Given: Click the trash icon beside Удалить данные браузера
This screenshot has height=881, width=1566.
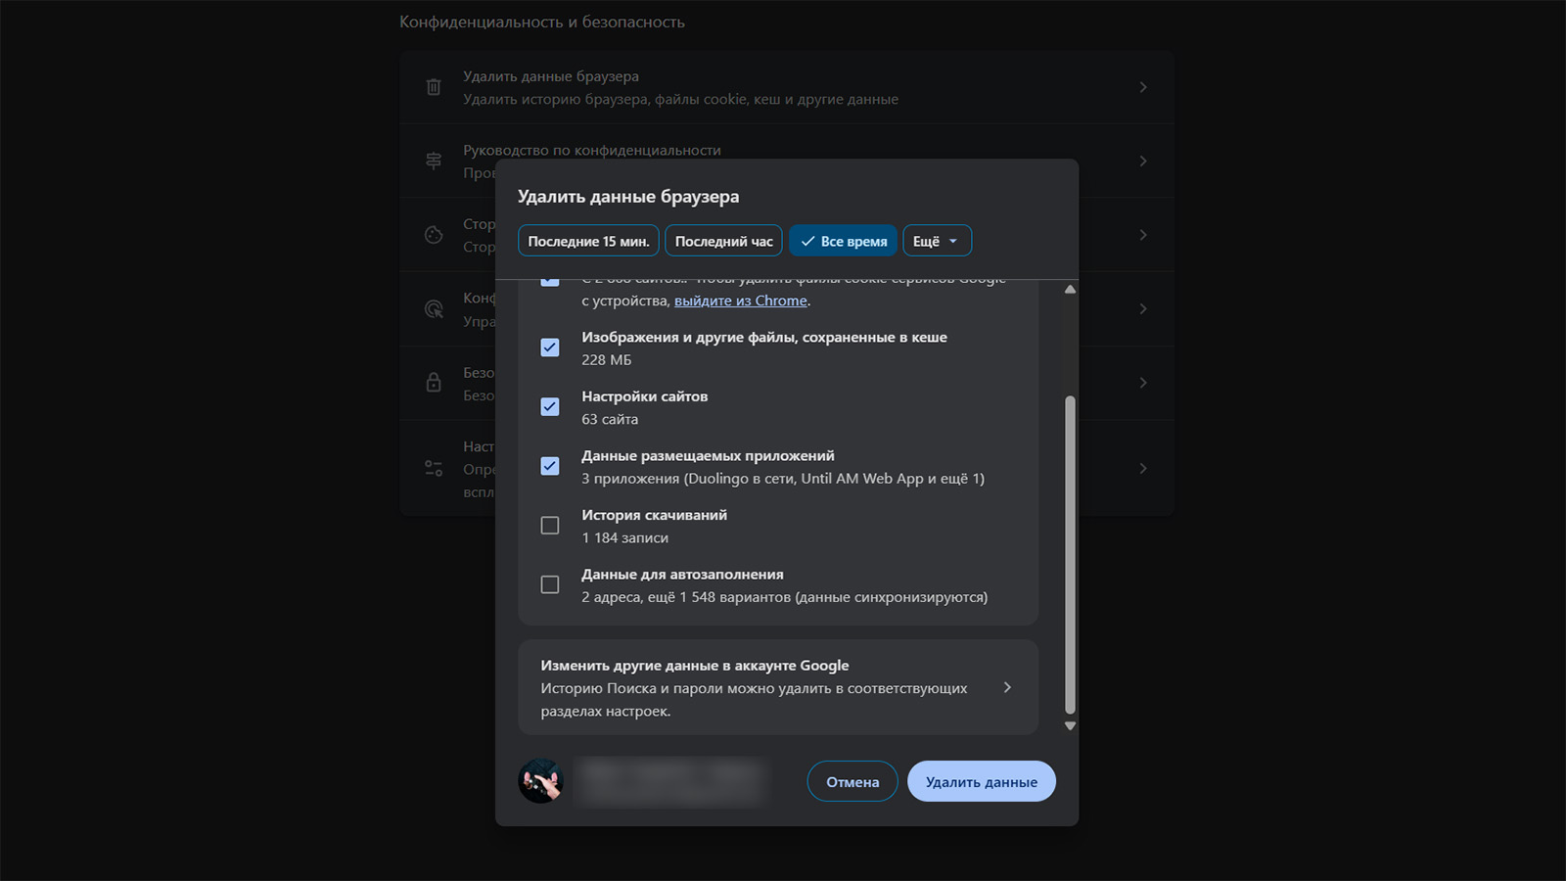Looking at the screenshot, I should [434, 87].
